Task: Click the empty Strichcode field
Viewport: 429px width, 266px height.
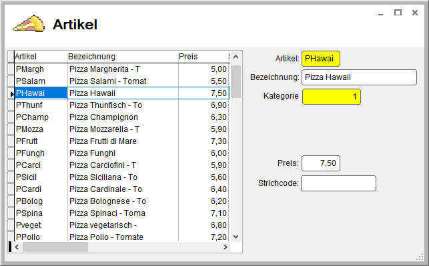Action: (x=338, y=183)
